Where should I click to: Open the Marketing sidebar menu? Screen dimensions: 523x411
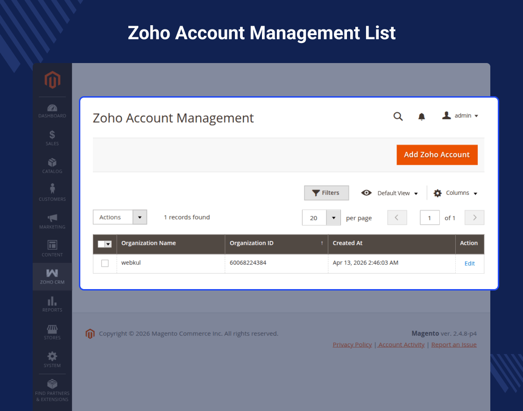tap(52, 221)
